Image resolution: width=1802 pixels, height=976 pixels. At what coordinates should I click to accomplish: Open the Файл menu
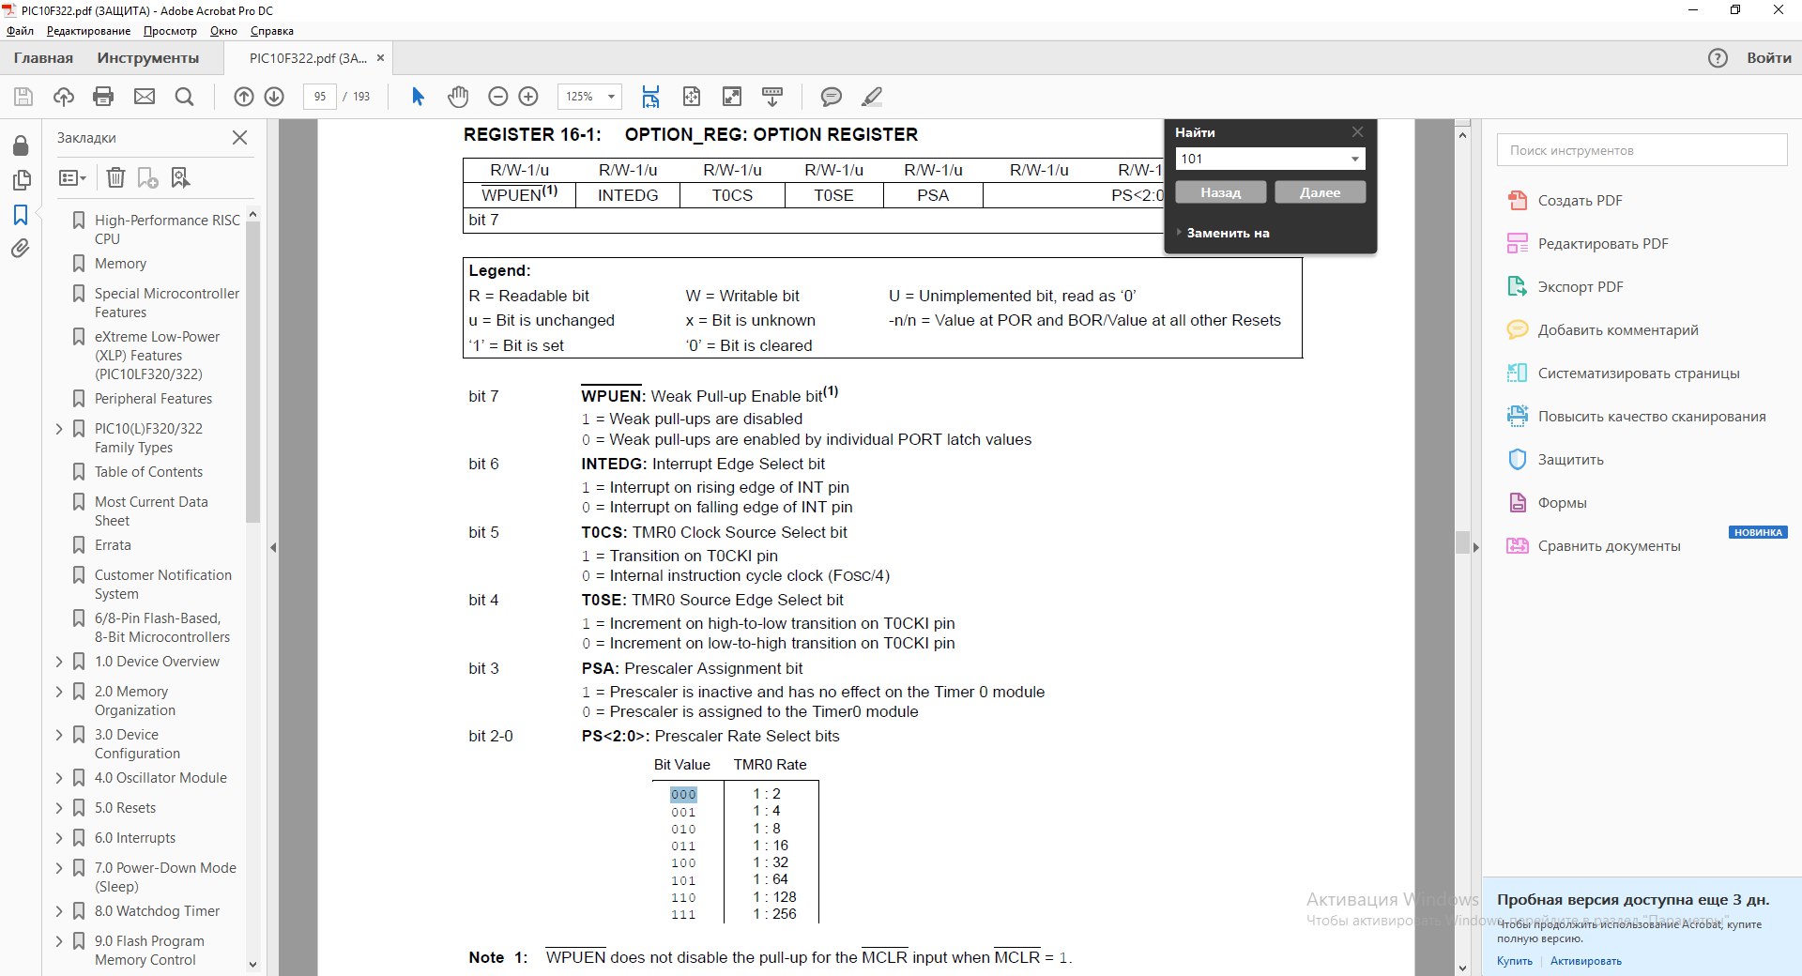point(20,31)
